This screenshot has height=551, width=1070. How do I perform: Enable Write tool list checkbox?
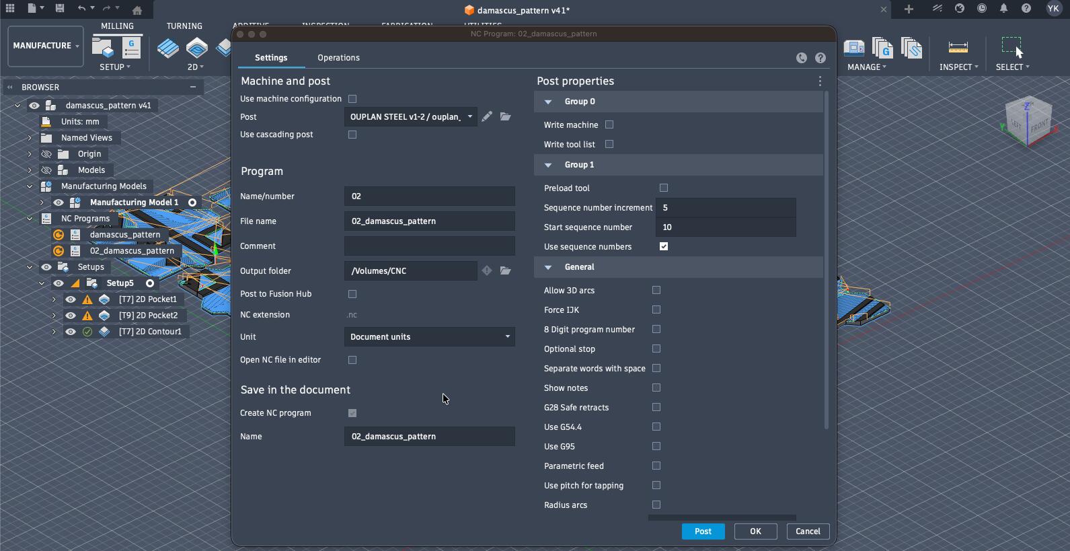(609, 144)
